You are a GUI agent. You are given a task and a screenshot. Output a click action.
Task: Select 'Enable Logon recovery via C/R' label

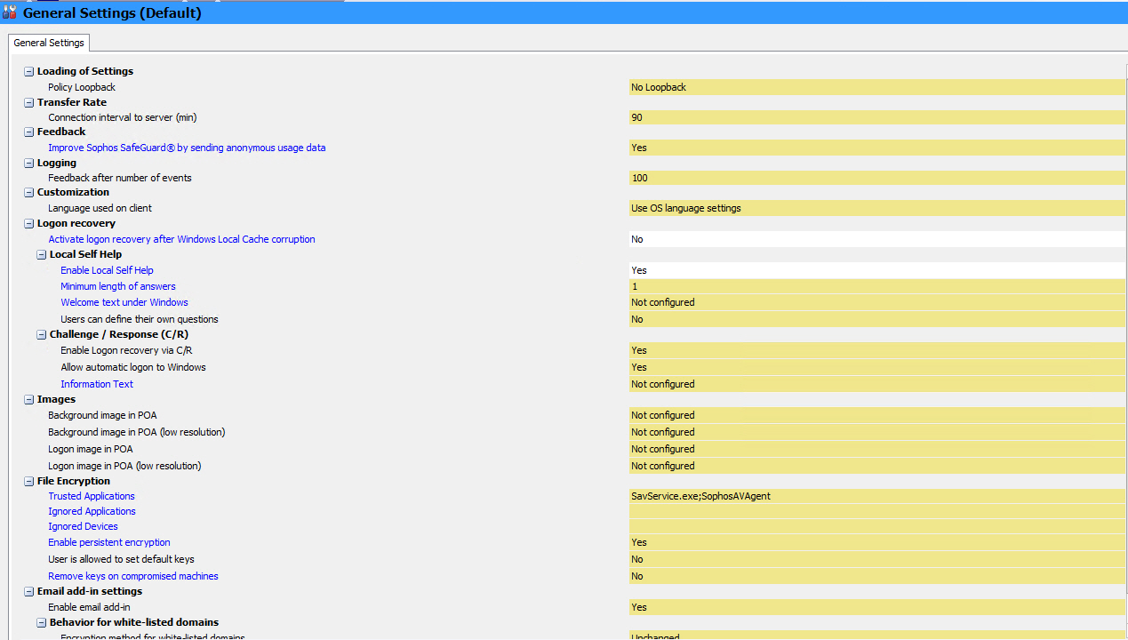tap(126, 350)
